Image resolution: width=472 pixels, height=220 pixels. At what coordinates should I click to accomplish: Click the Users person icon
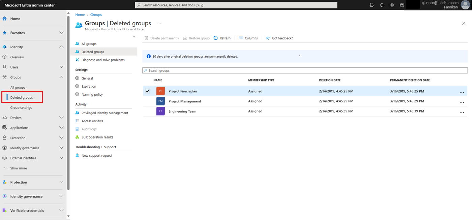(5, 67)
